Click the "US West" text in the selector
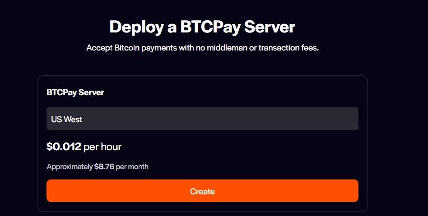 pos(66,119)
